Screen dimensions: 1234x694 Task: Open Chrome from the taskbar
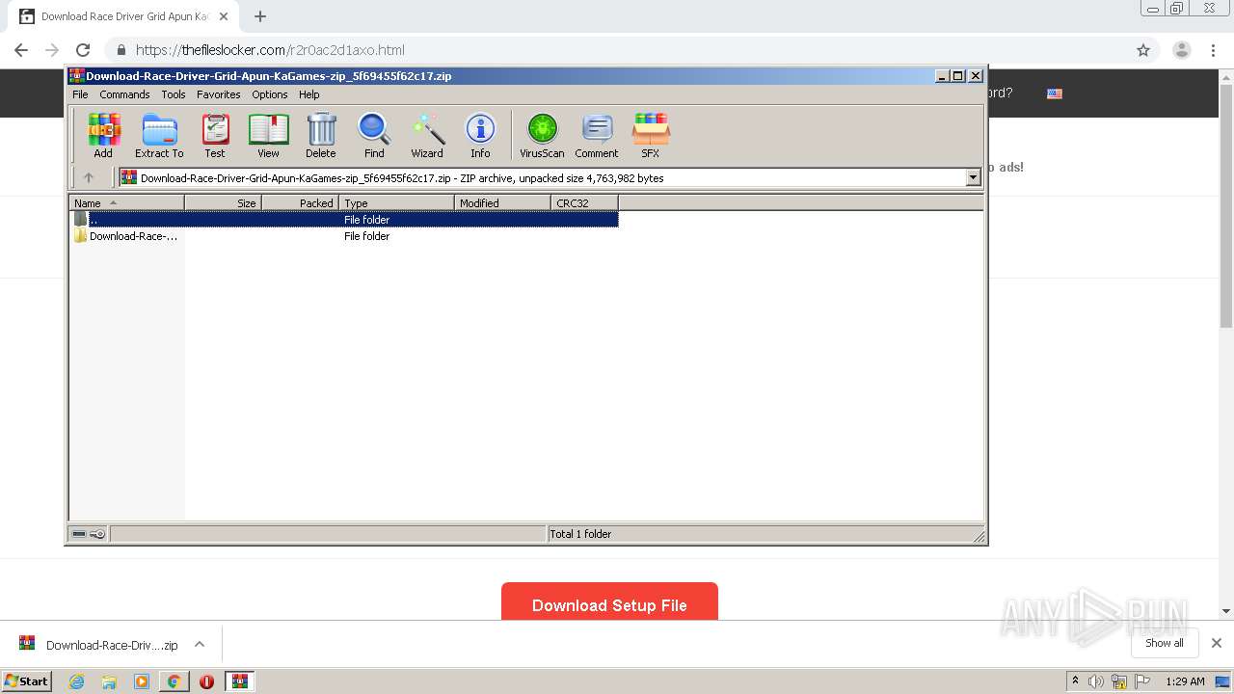174,681
